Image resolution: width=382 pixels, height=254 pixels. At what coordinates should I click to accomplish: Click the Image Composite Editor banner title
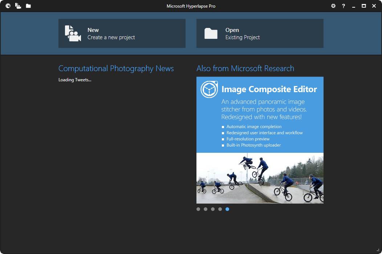pyautogui.click(x=269, y=89)
